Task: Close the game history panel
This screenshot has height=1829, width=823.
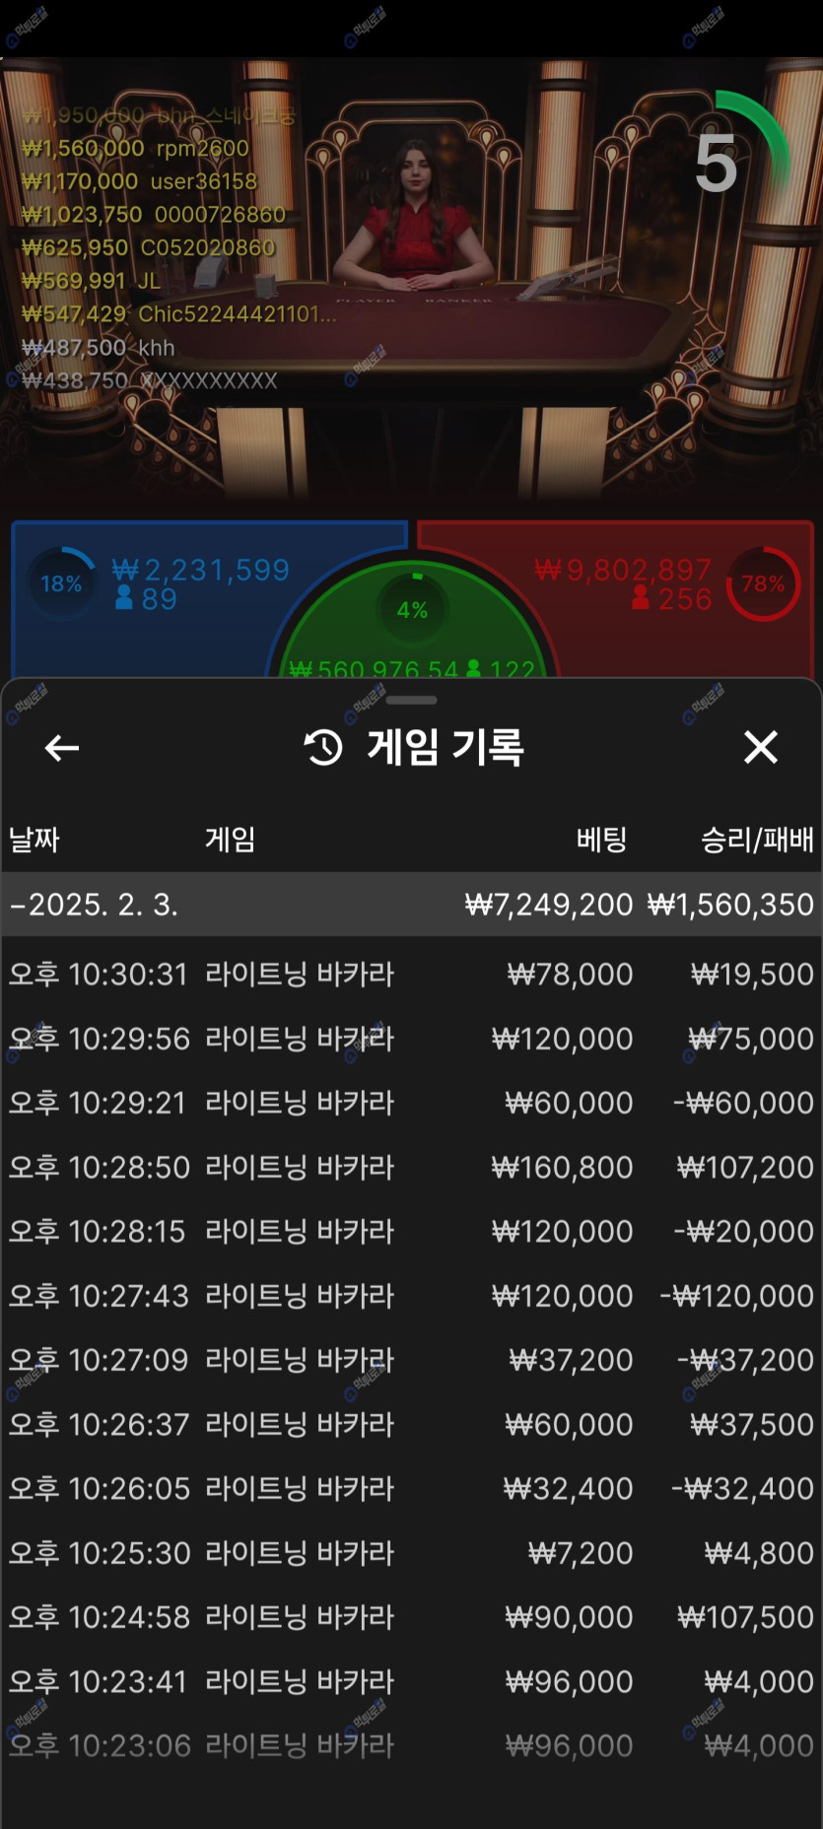Action: pyautogui.click(x=760, y=747)
